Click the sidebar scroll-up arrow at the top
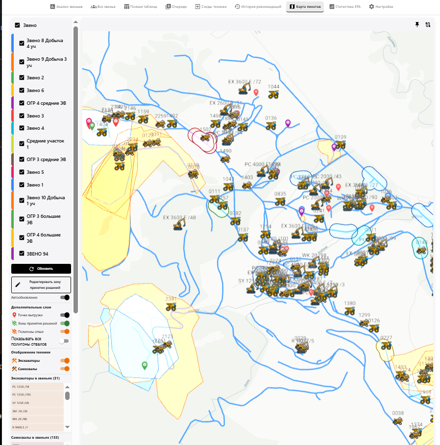 tap(75, 22)
